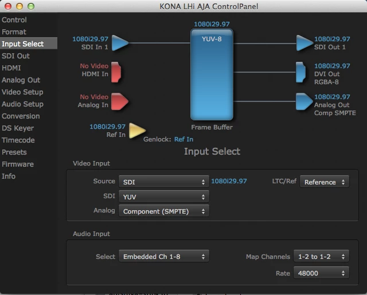
Task: Click the SDI In 1 label
Action: click(95, 47)
